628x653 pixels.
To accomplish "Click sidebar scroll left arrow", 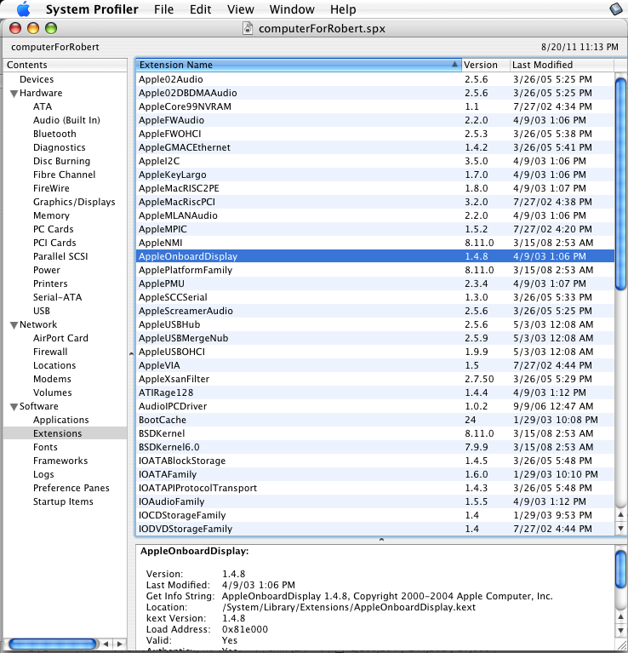I will [x=106, y=644].
